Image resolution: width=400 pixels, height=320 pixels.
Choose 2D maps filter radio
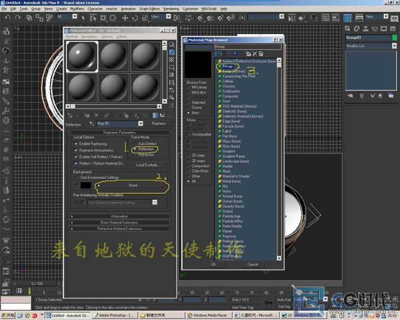click(189, 155)
